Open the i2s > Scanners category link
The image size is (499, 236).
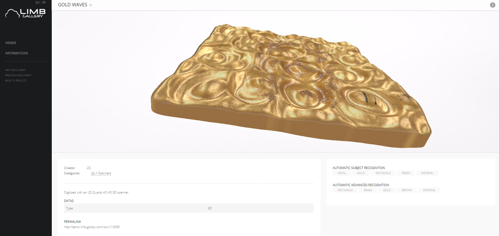(x=101, y=173)
